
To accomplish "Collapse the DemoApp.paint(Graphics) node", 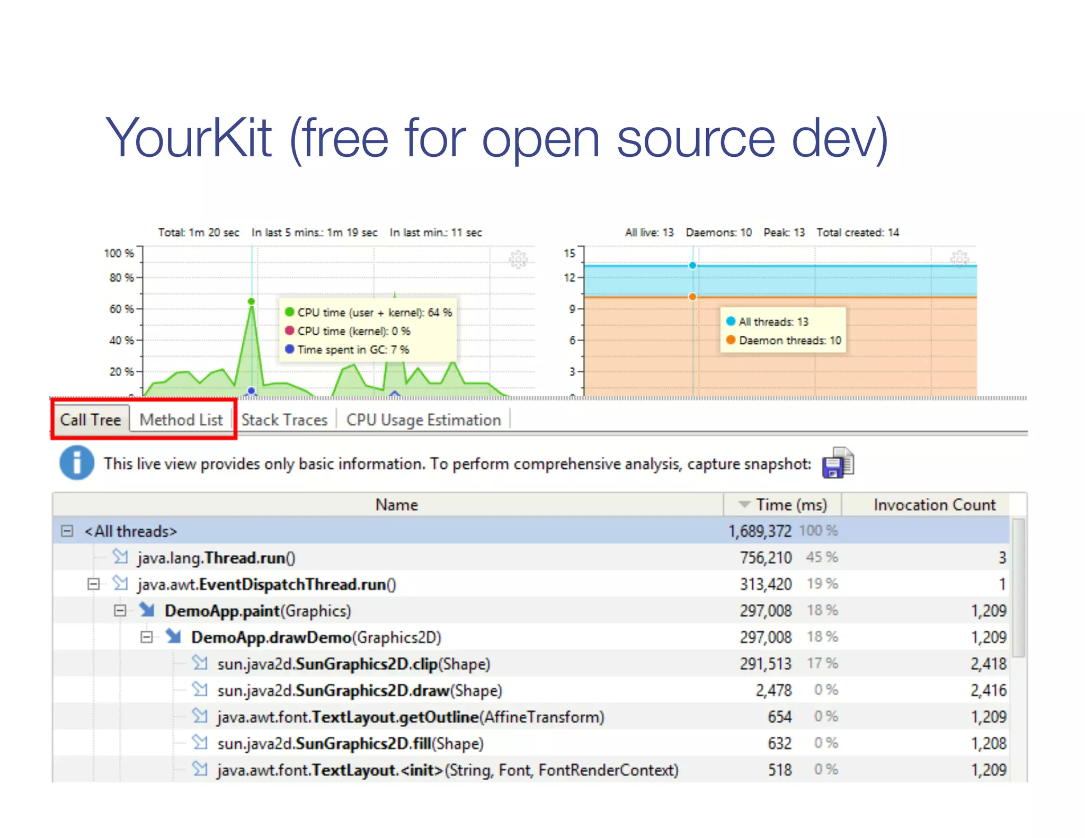I will [120, 610].
